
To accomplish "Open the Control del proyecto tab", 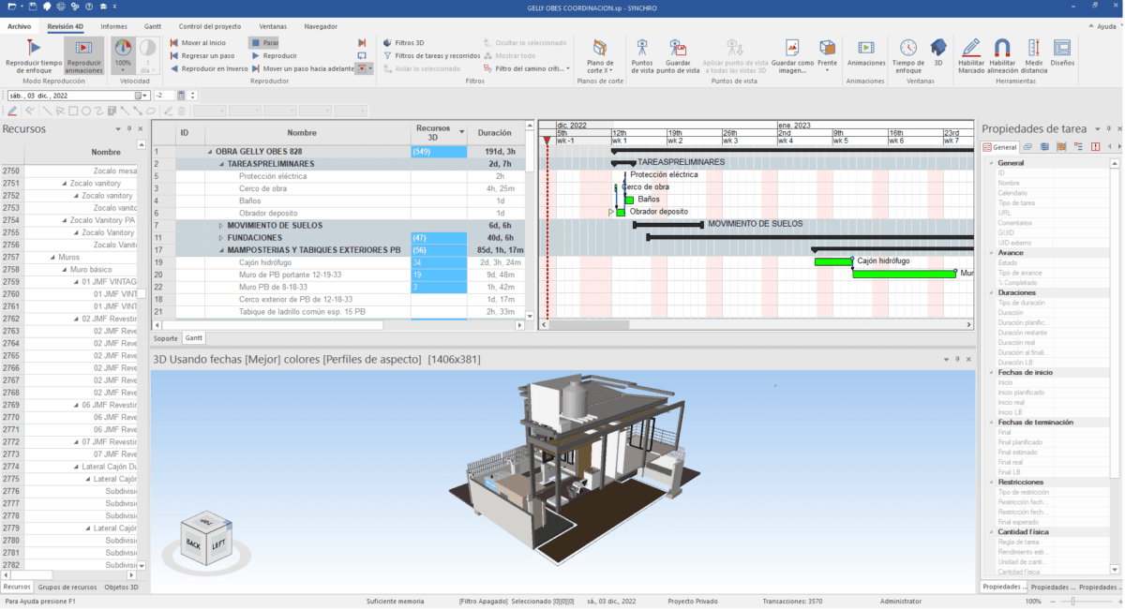I will (x=208, y=26).
